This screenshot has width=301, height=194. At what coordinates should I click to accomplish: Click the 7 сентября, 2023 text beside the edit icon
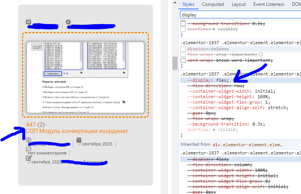tap(45, 162)
